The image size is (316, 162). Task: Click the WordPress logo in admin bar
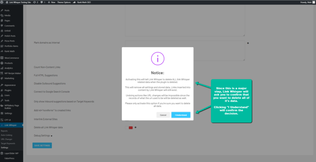click(x=2, y=2)
